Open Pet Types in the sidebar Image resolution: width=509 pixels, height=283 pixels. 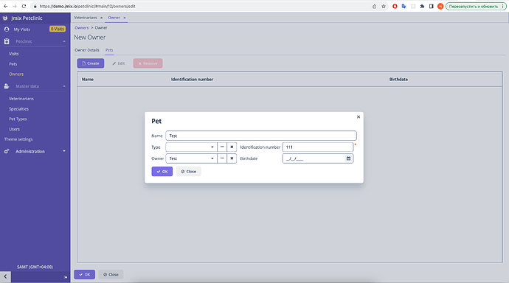[x=18, y=119]
